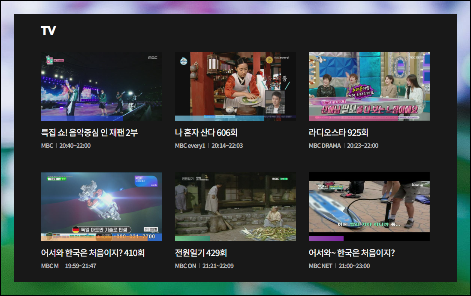
Task: Click the 21:21~22:09 broadcast time
Action: [x=218, y=266]
